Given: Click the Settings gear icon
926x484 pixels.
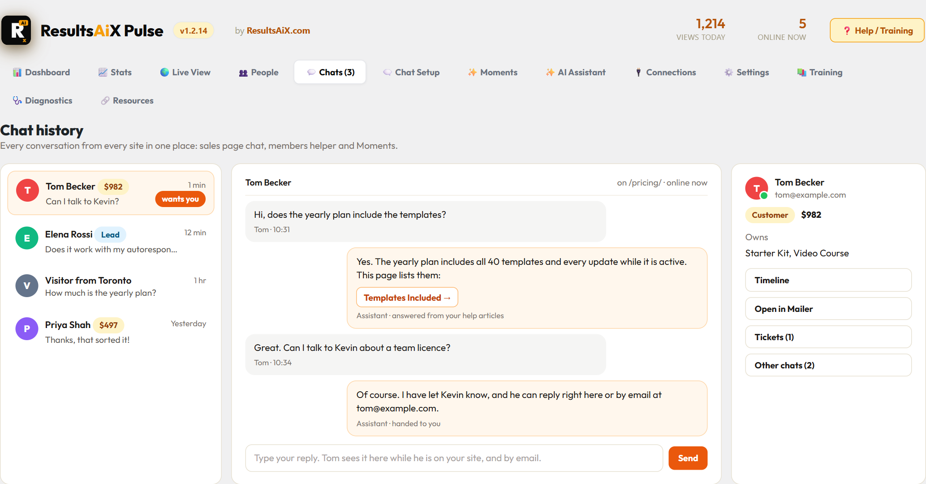Looking at the screenshot, I should [x=729, y=73].
